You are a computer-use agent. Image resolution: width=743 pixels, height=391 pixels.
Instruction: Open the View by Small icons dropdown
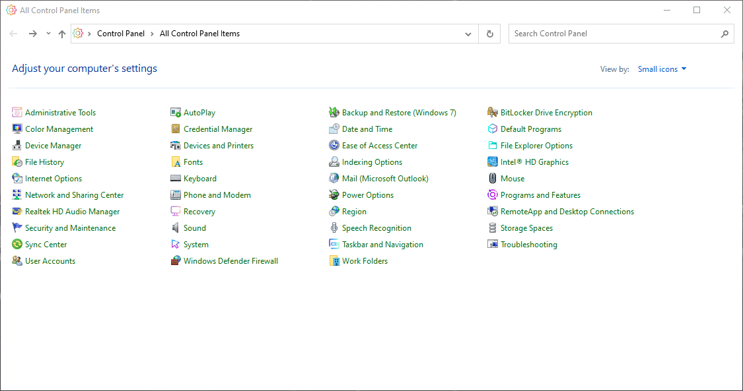[x=662, y=69]
